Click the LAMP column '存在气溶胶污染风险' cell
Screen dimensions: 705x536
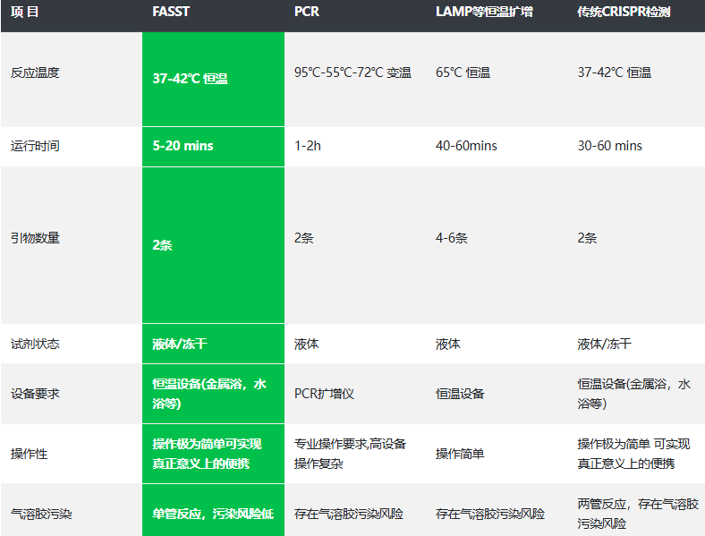[x=490, y=514]
